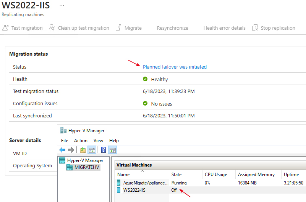Click the No issues configuration text
Image resolution: width=306 pixels, height=202 pixels.
[x=162, y=104]
